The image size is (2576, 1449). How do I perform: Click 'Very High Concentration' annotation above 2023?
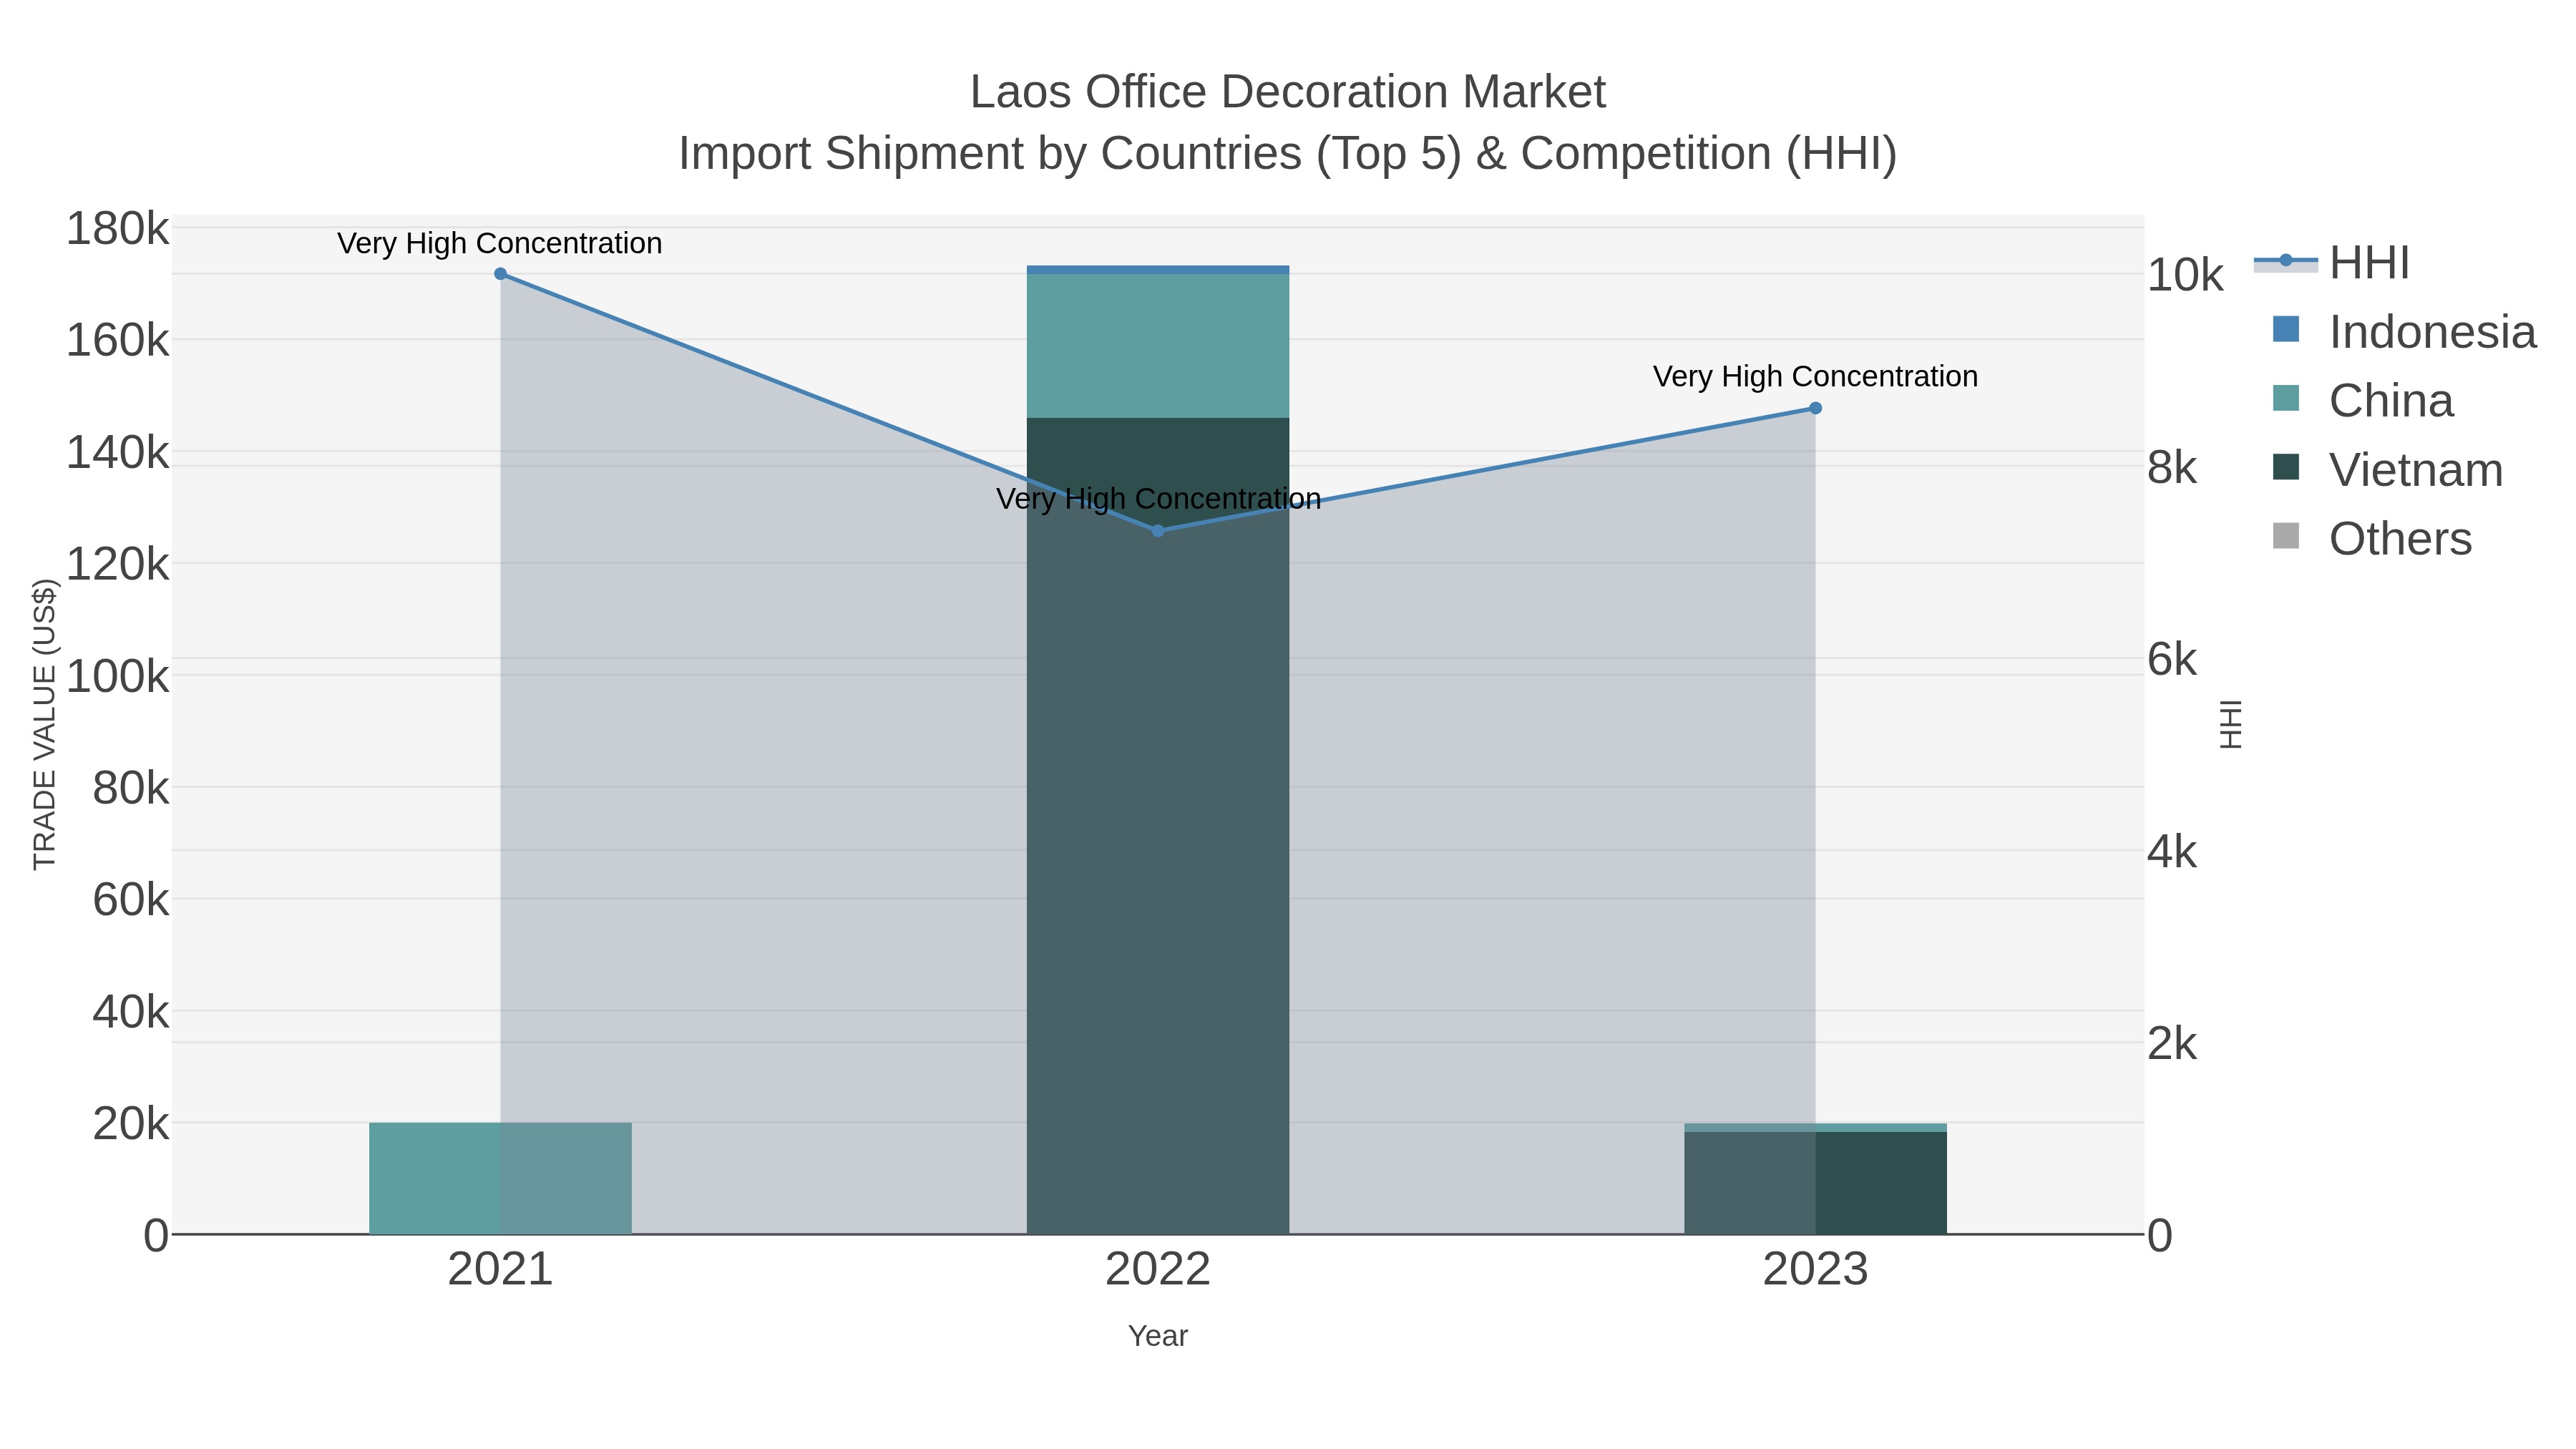coord(1815,376)
